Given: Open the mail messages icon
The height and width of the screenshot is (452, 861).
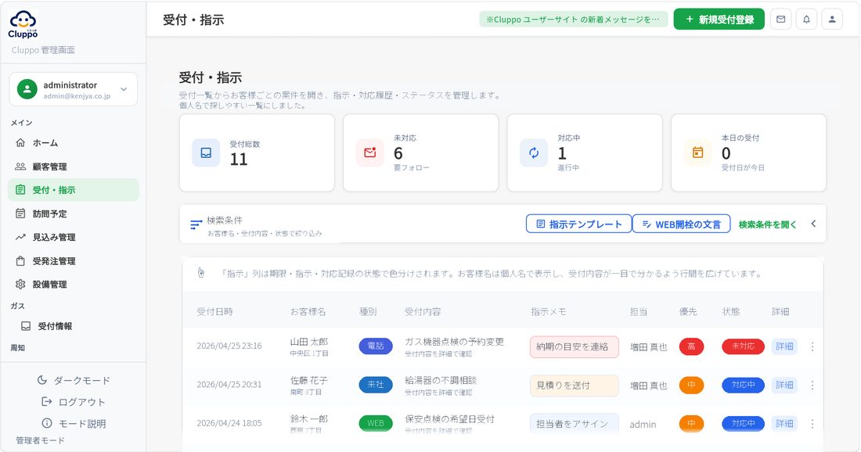Looking at the screenshot, I should coord(781,20).
